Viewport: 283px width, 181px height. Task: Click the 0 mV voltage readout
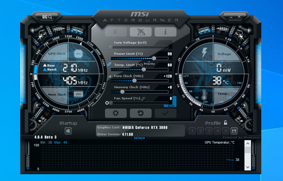coord(223,68)
